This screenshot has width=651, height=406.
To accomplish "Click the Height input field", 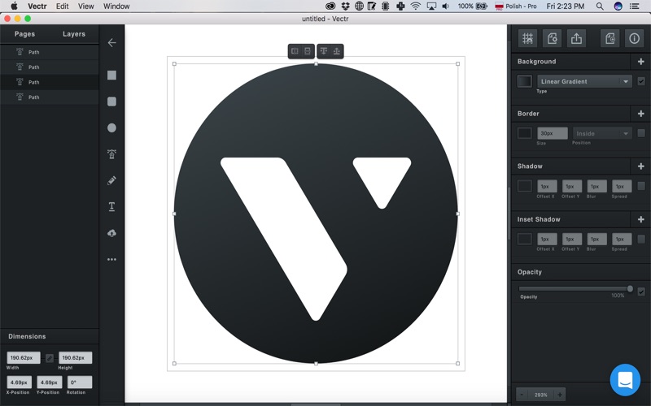I will tap(75, 357).
